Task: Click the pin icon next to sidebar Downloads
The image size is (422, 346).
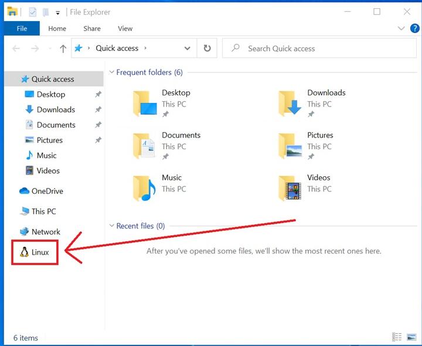Action: (x=98, y=109)
